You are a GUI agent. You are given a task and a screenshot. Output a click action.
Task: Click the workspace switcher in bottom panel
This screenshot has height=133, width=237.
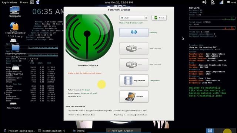(221, 130)
